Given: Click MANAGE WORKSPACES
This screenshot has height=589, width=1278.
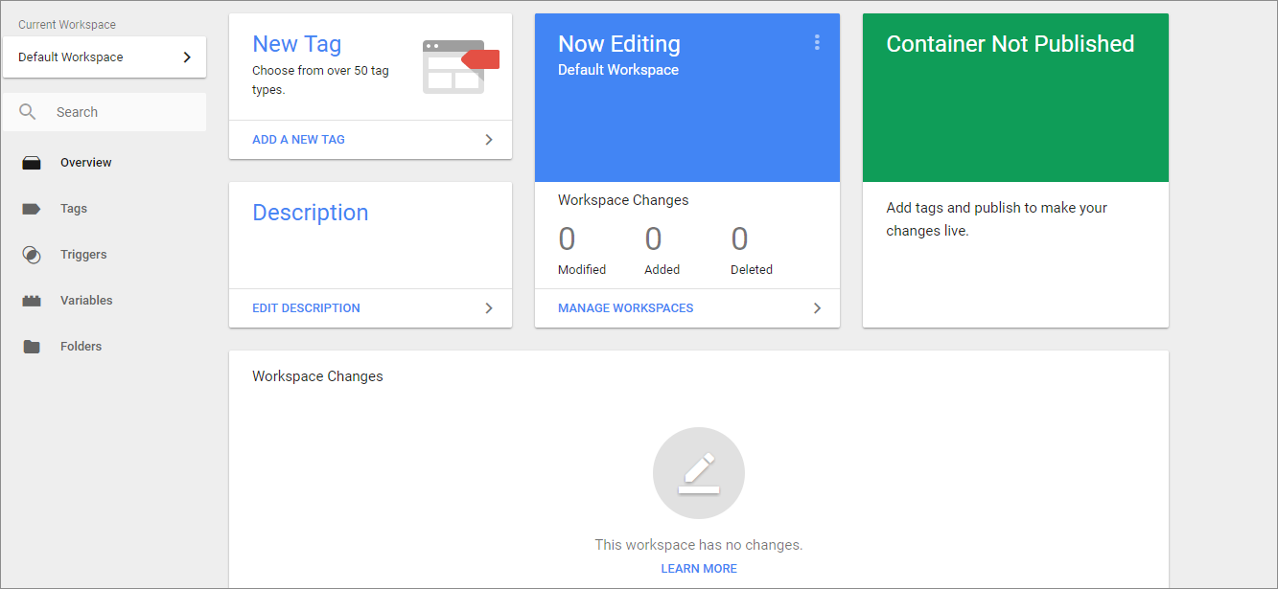Looking at the screenshot, I should pyautogui.click(x=625, y=307).
